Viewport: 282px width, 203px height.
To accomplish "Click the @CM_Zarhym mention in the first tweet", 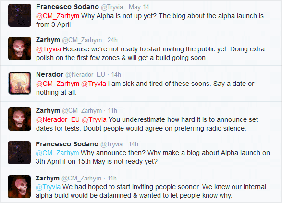I will coord(58,16).
